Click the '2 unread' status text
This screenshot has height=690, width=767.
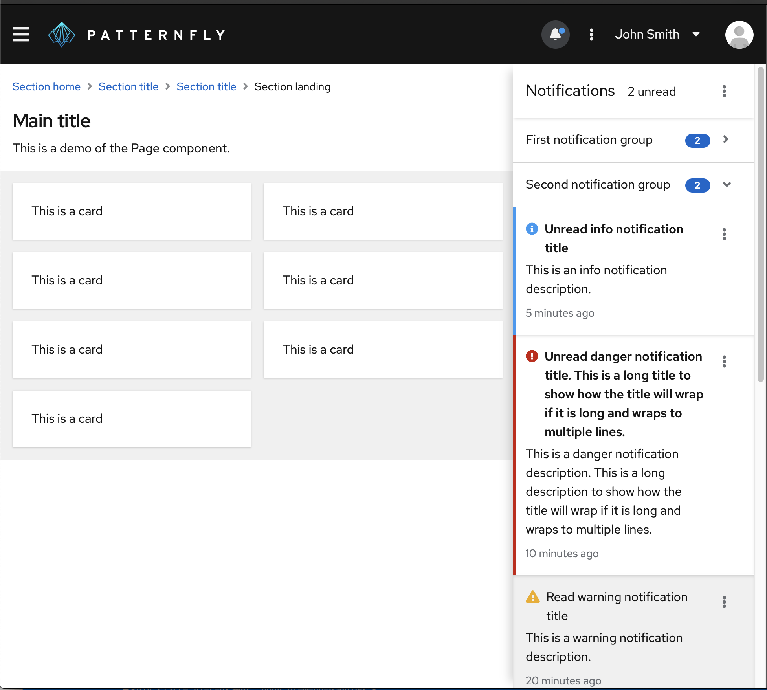click(x=652, y=92)
